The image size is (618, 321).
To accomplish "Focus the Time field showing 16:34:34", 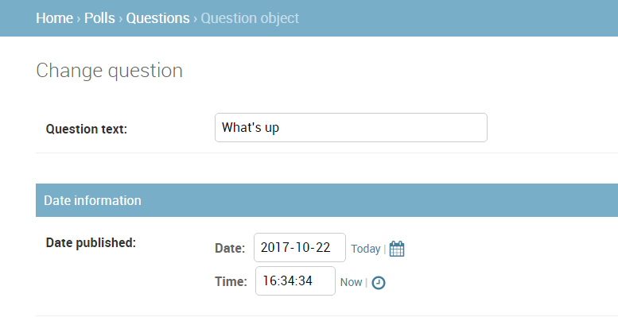I will point(295,280).
